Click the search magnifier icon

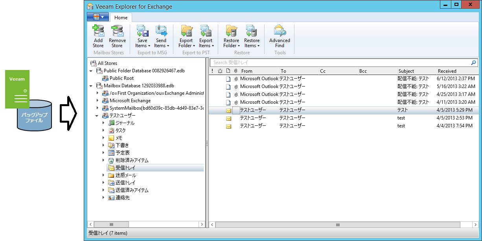[473, 63]
